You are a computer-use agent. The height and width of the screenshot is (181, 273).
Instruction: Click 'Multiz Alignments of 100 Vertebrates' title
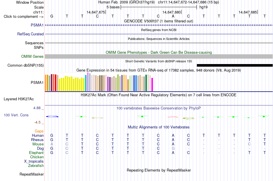(159, 127)
